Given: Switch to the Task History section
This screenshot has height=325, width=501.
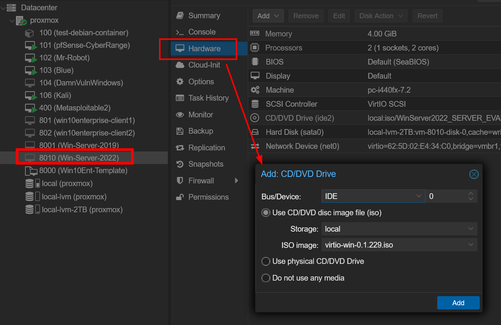Looking at the screenshot, I should pos(208,98).
